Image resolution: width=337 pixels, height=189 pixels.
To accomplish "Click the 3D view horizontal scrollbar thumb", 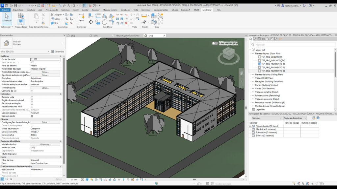I will [194, 179].
